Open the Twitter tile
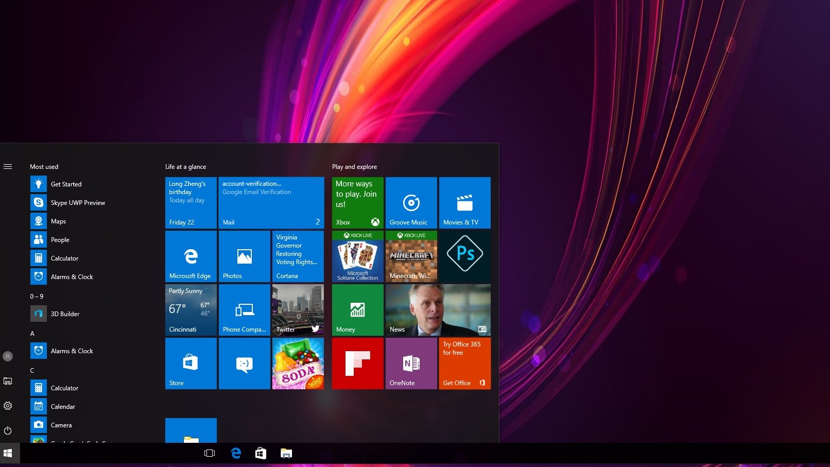Viewport: 830px width, 467px height. [298, 310]
